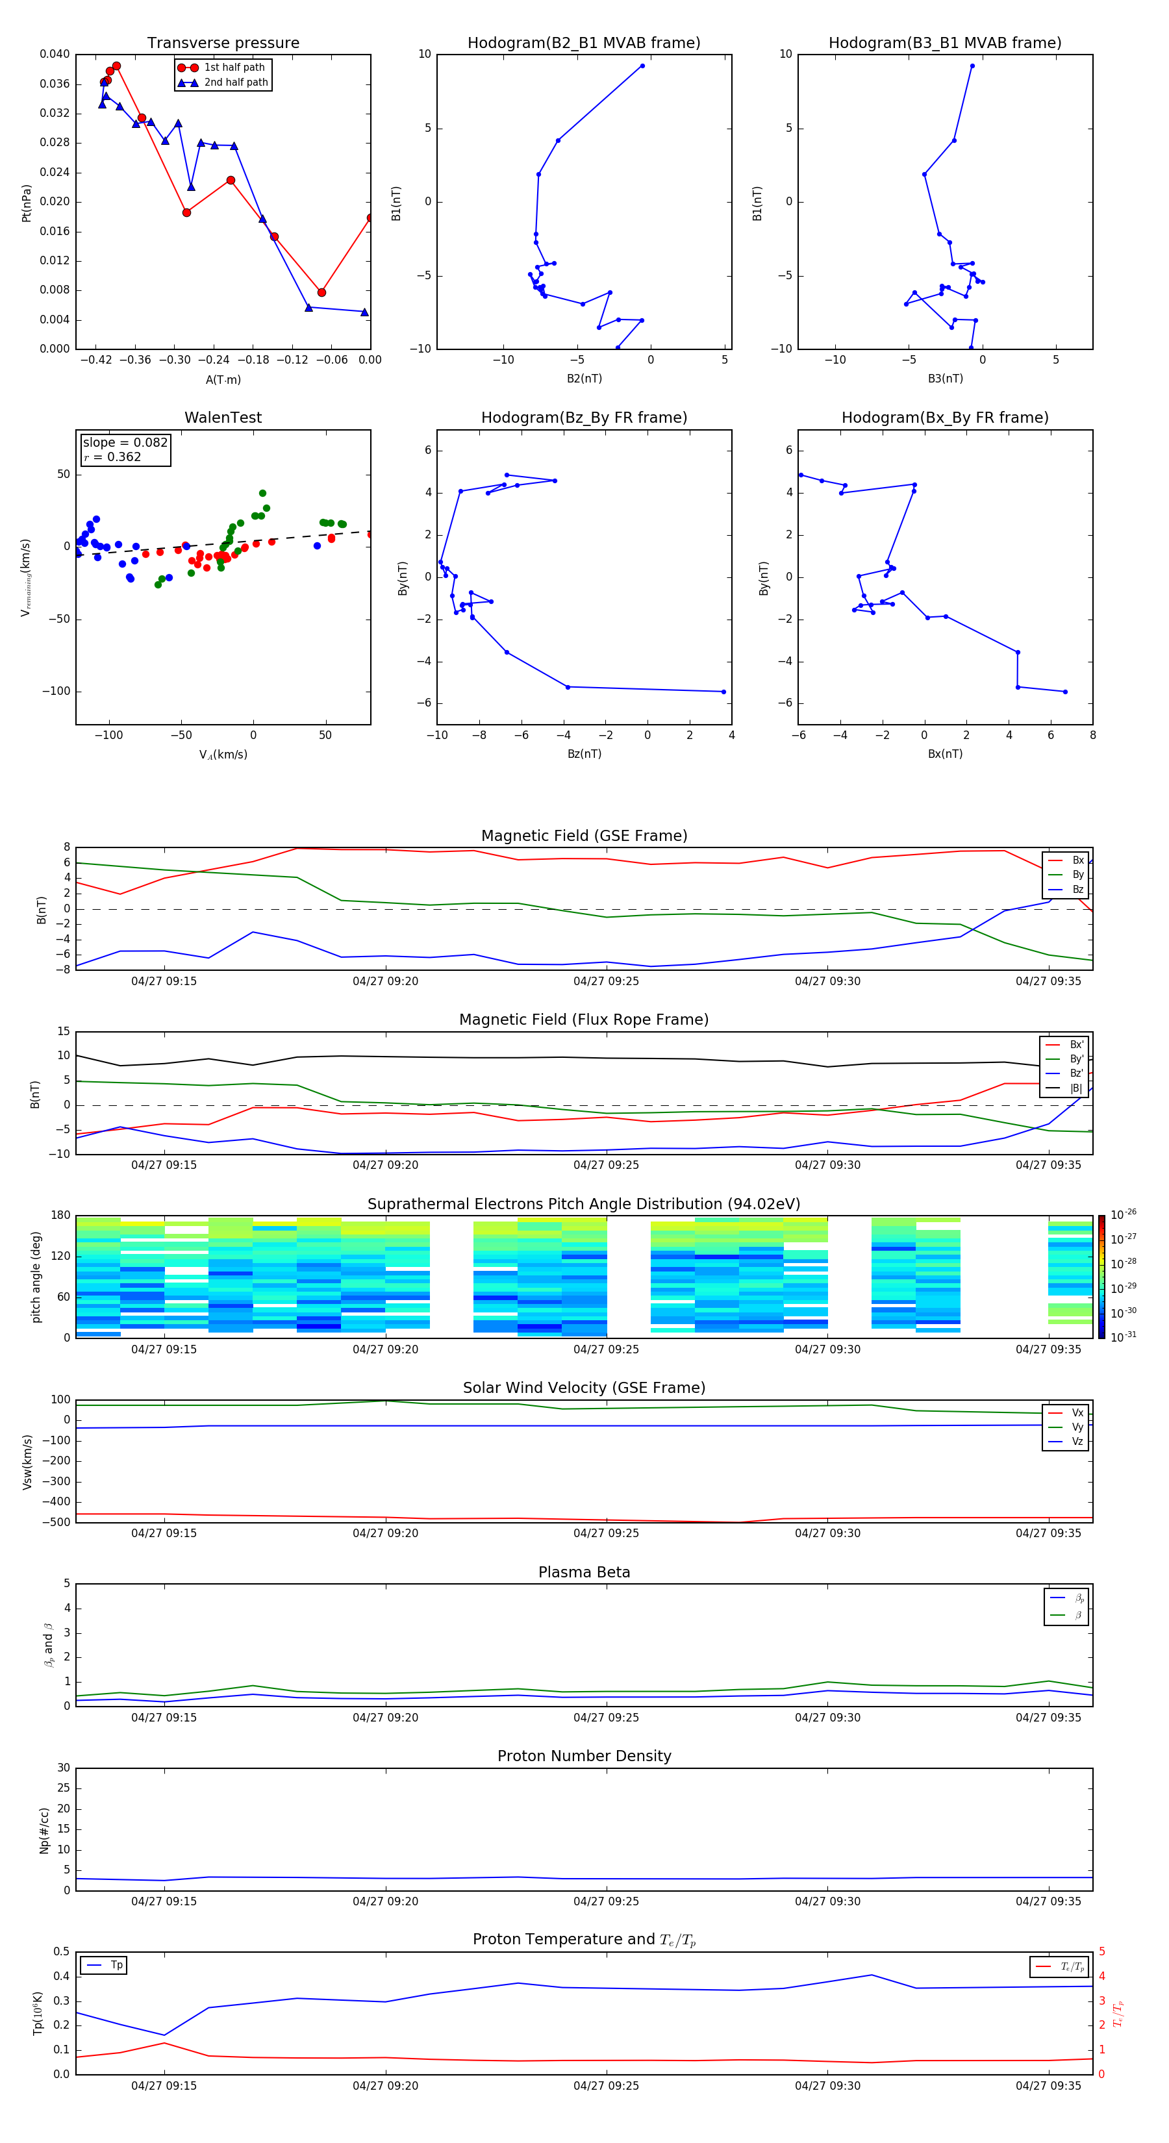Select the 'Hodogram(B3_B1 MVAB frame)' title

(945, 44)
